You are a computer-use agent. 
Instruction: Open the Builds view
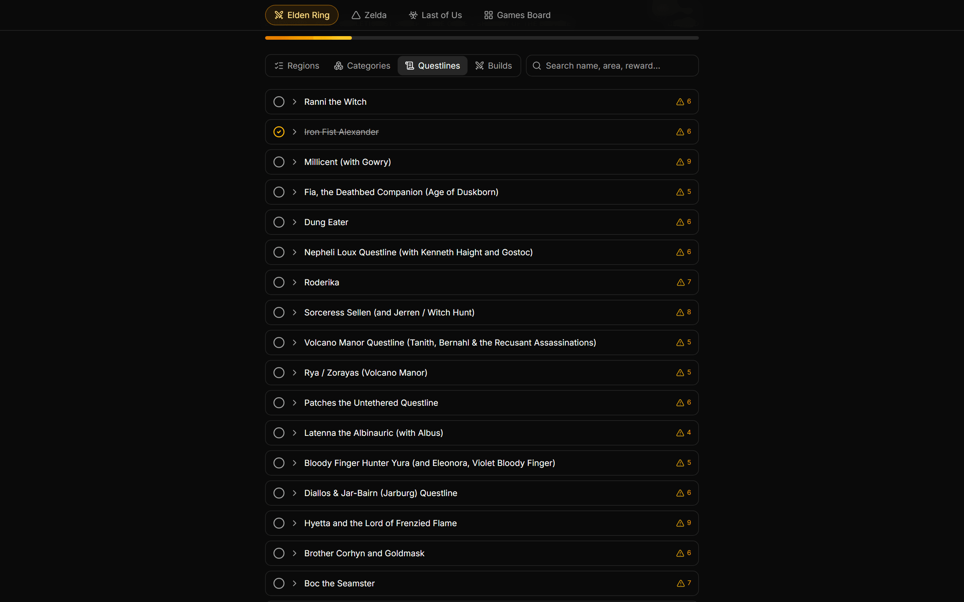(494, 66)
